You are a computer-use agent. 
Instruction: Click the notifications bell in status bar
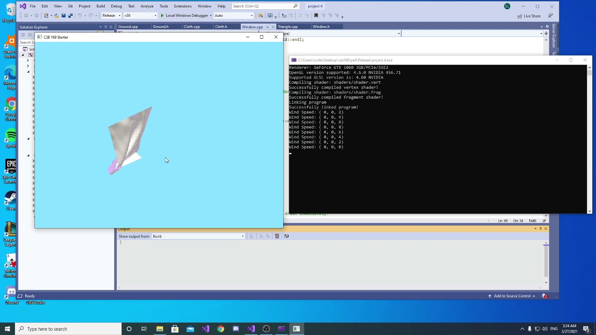[545, 296]
